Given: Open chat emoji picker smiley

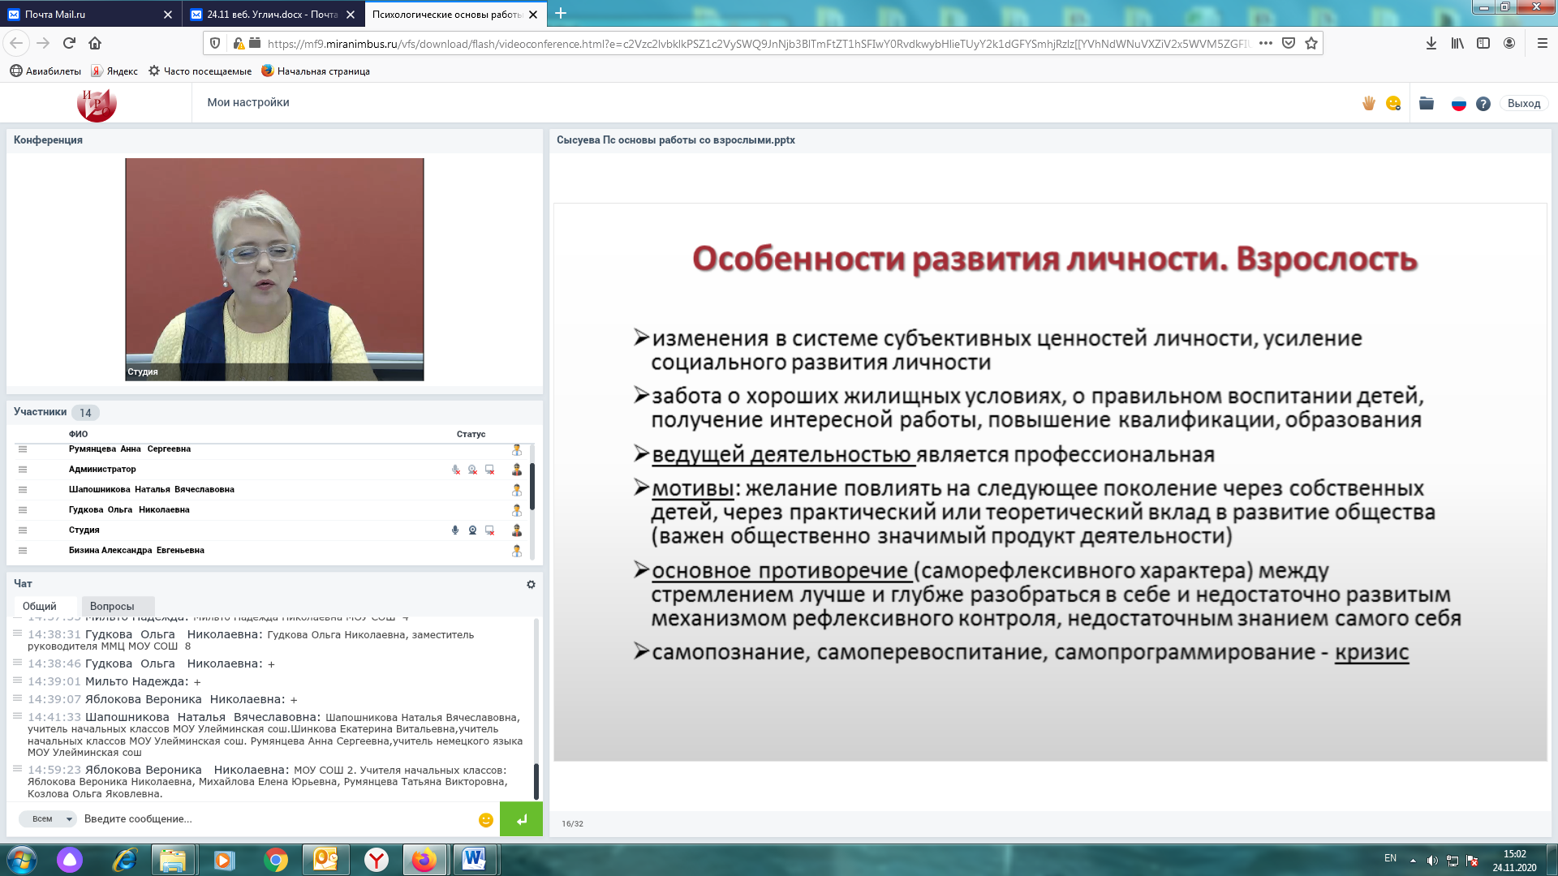Looking at the screenshot, I should (x=486, y=820).
